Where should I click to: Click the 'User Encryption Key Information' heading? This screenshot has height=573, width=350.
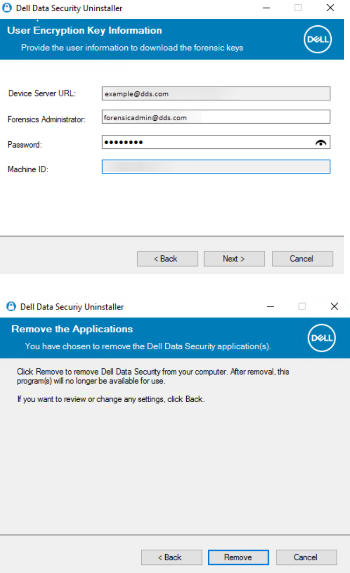(85, 30)
